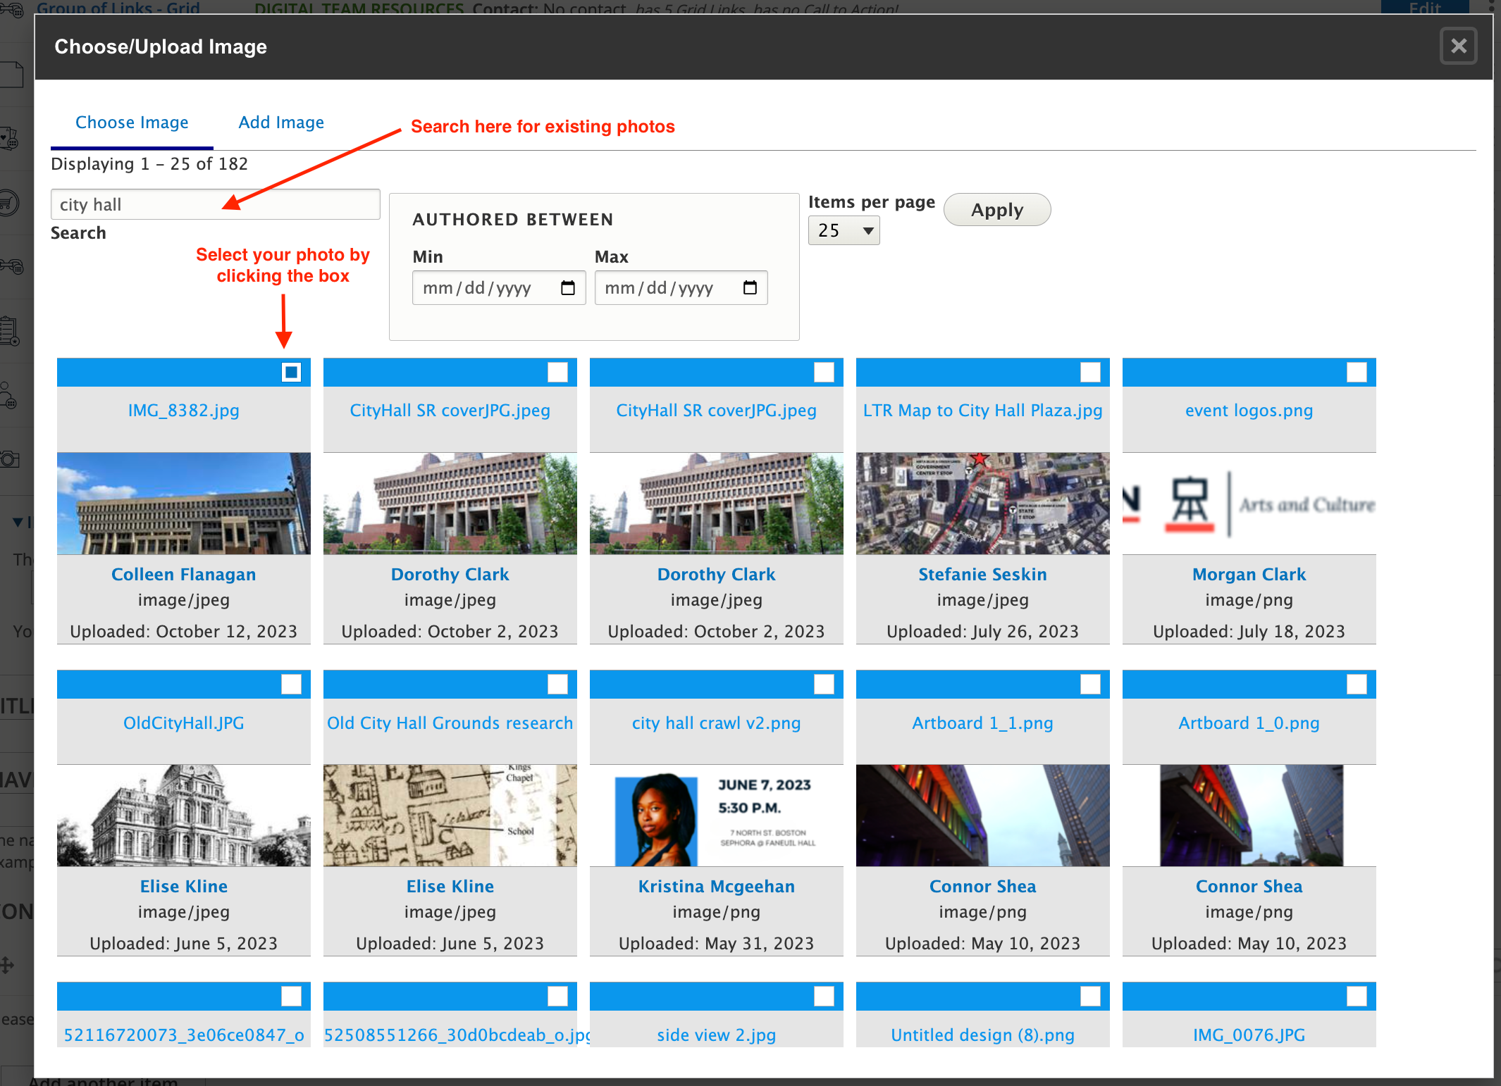Open the Artboard 1_1.png file link
The height and width of the screenshot is (1086, 1501).
click(982, 723)
